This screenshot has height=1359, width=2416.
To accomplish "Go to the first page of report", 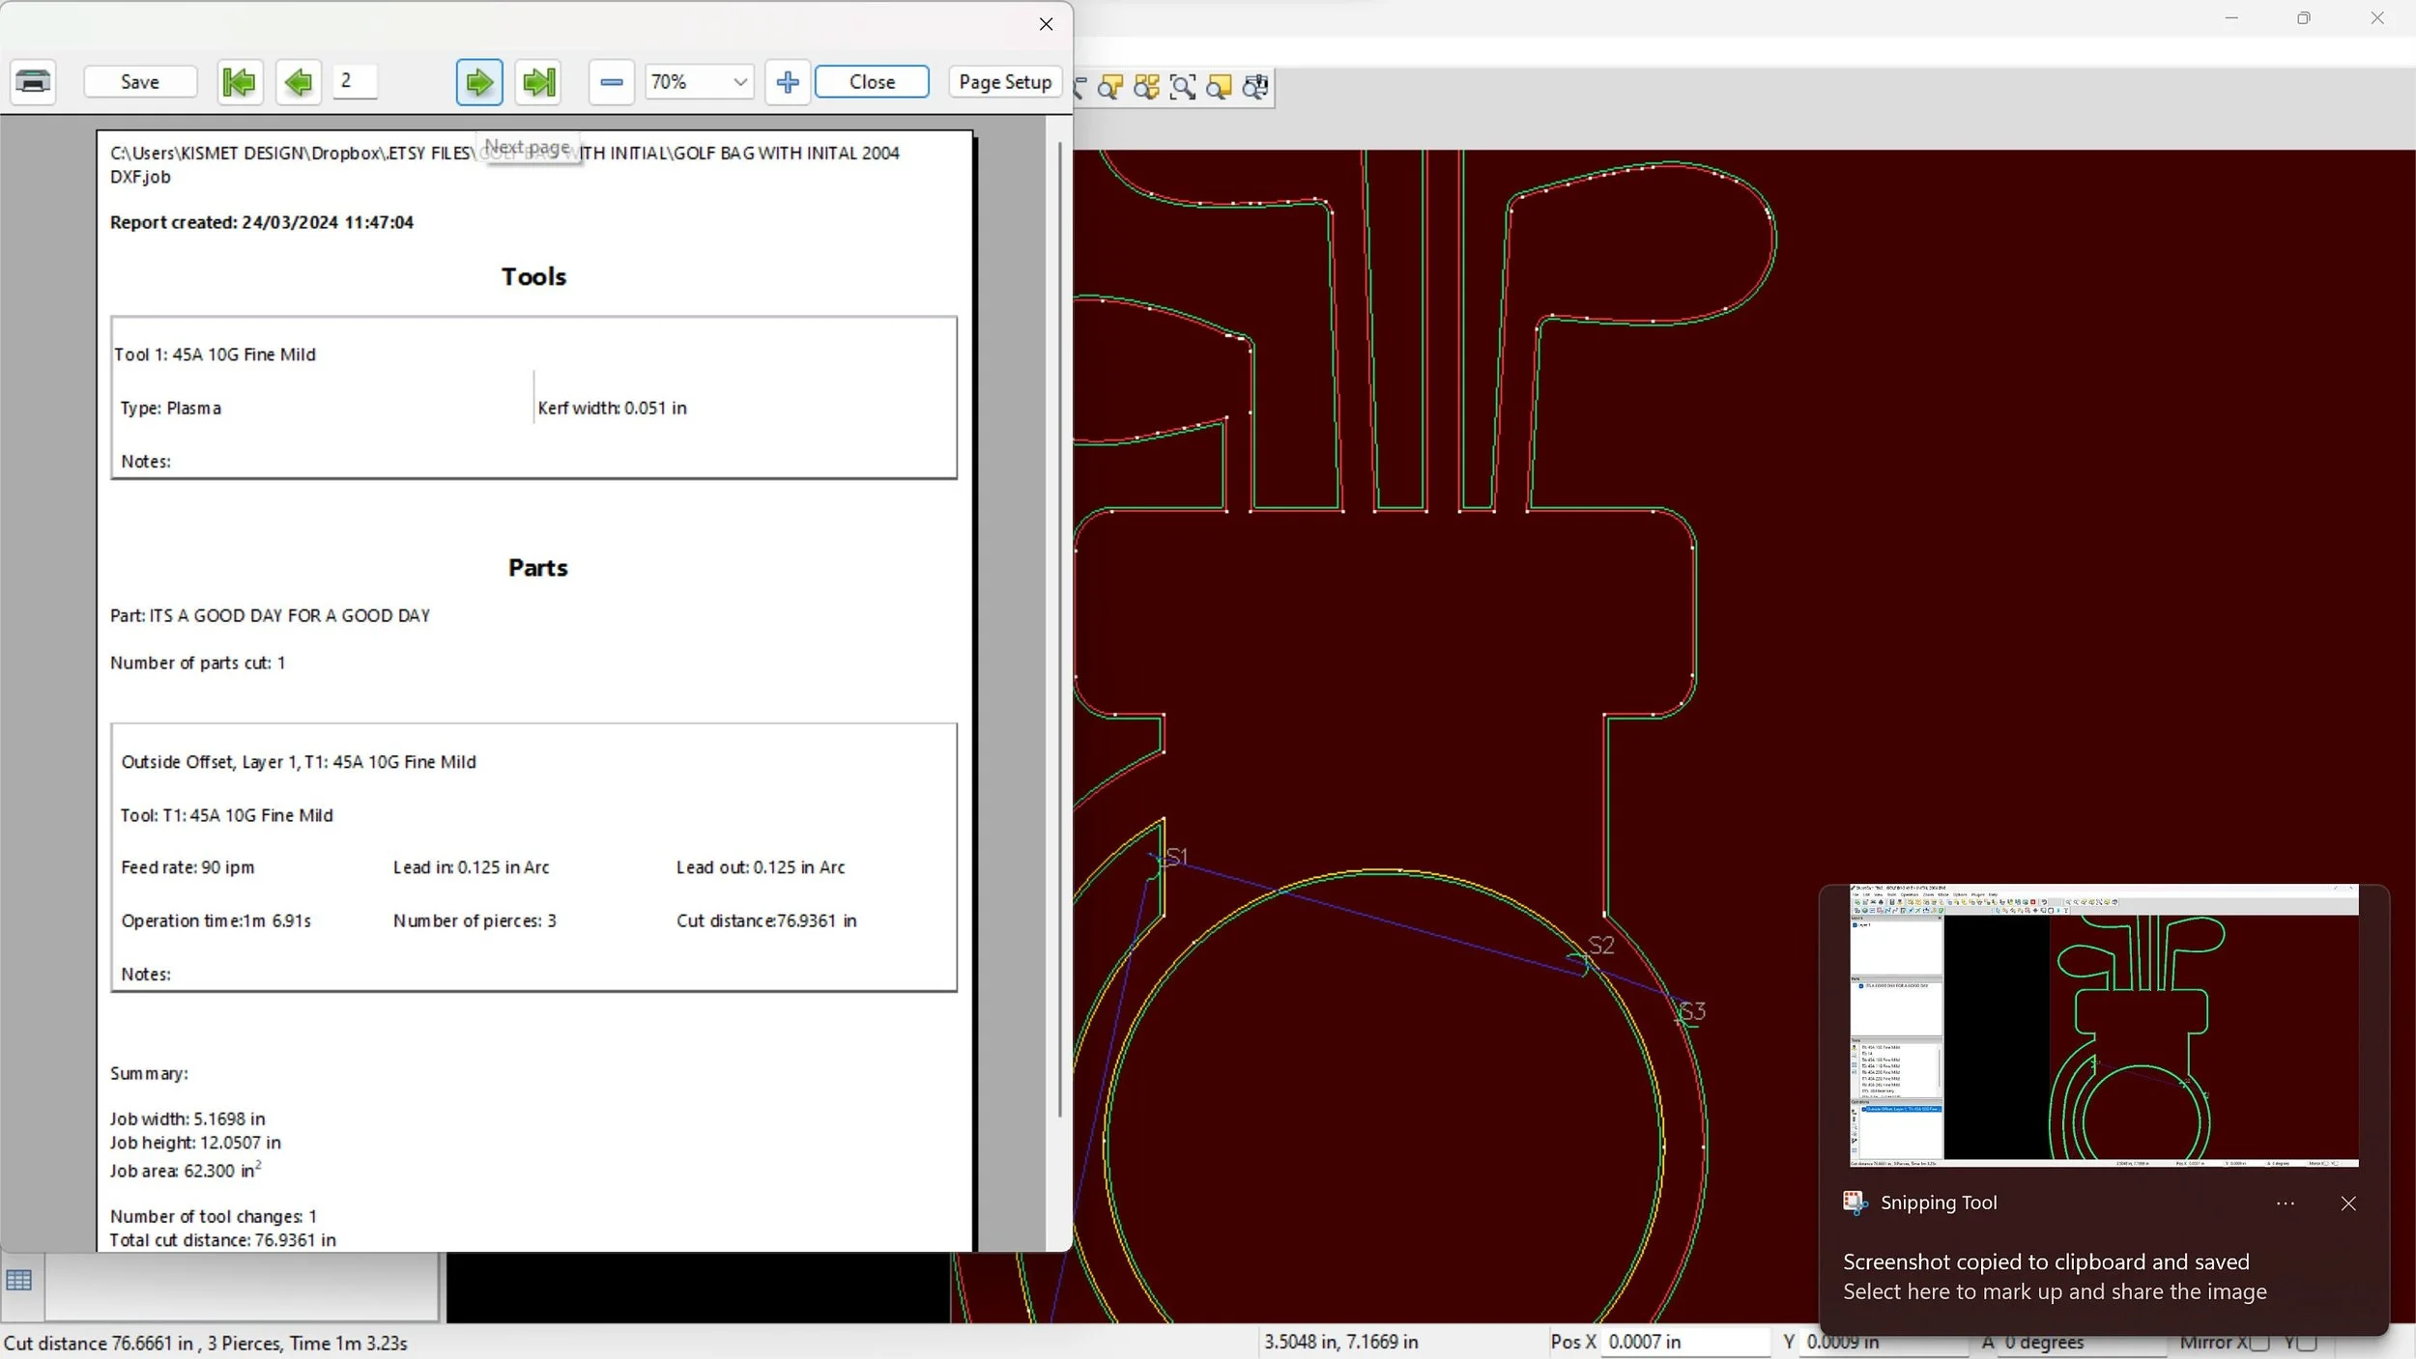I will [x=239, y=82].
